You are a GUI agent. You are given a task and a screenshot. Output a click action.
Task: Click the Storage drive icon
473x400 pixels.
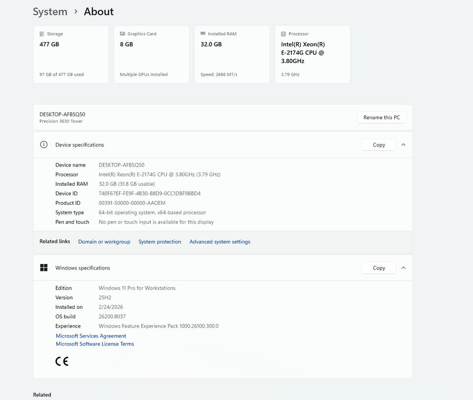coord(42,34)
